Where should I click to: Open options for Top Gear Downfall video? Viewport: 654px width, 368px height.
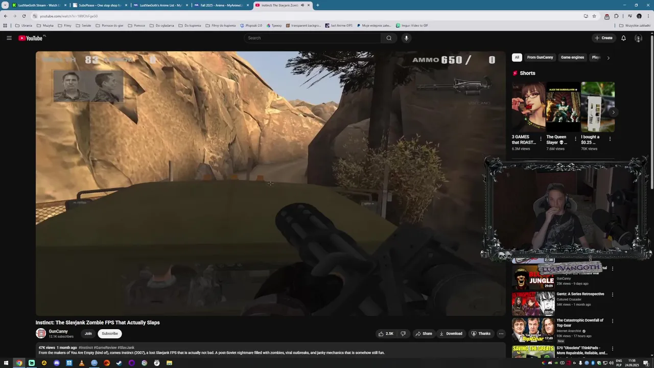click(x=613, y=321)
